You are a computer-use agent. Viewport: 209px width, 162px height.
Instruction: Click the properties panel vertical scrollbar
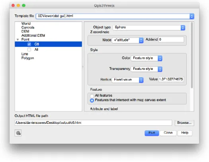click(x=192, y=55)
